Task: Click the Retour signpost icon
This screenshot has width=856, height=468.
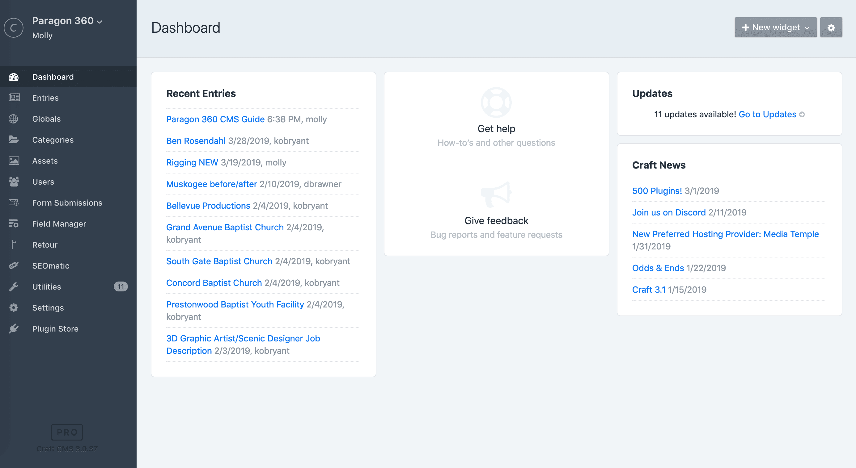Action: pyautogui.click(x=14, y=244)
